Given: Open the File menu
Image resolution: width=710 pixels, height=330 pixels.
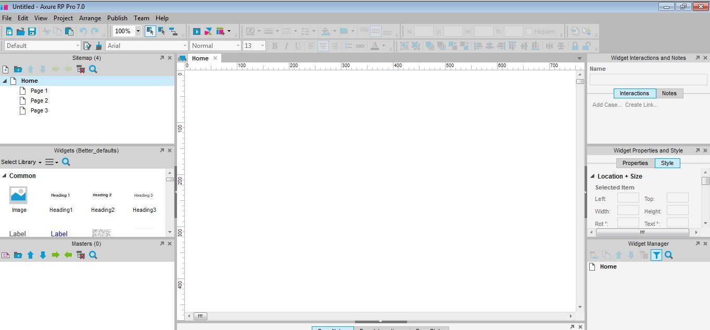Looking at the screenshot, I should tap(7, 18).
